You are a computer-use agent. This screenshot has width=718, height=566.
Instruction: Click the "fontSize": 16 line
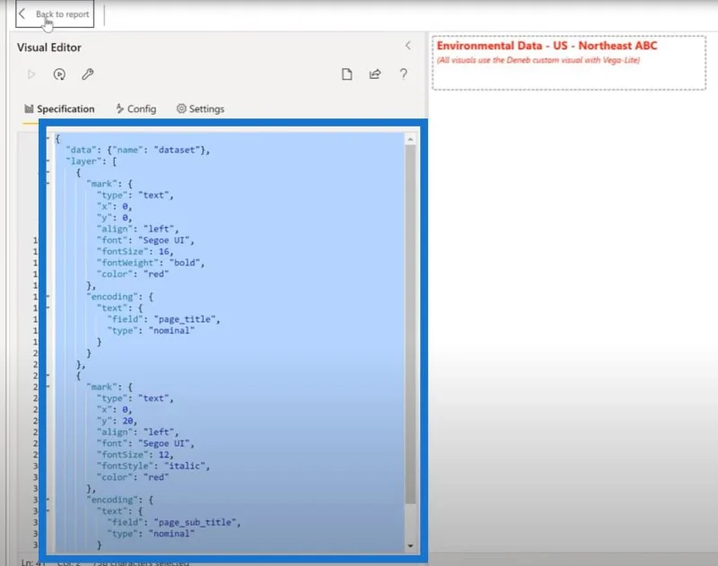pyautogui.click(x=136, y=252)
